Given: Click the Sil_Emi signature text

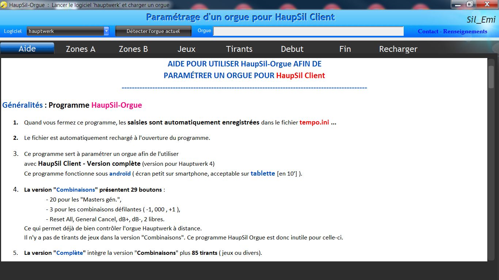Looking at the screenshot, I should (481, 20).
